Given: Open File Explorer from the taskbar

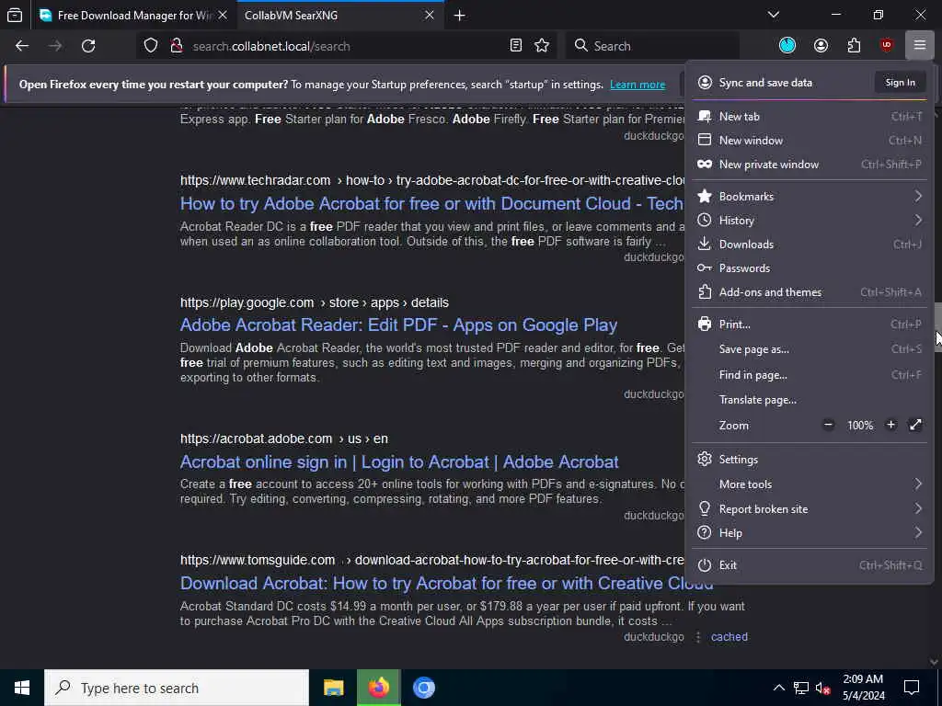Looking at the screenshot, I should (333, 688).
